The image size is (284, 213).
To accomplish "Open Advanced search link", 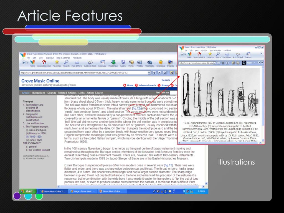I will point(145,85).
